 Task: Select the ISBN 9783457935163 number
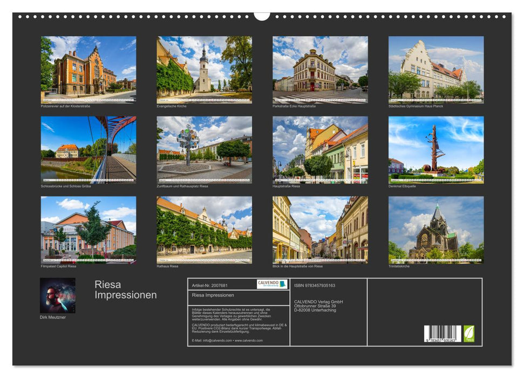[315, 285]
